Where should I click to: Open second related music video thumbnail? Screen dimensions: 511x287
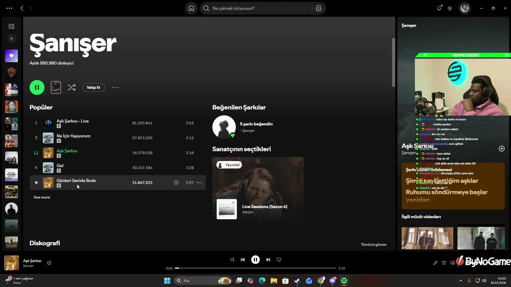pos(481,238)
